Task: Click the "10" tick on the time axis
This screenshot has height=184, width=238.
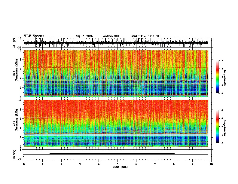Action: coord(211,164)
